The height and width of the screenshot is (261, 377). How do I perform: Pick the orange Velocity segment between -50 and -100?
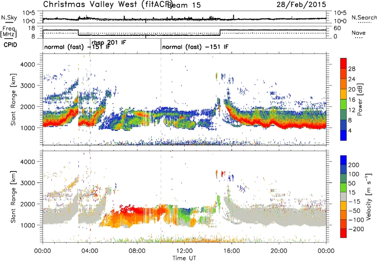[x=344, y=215]
